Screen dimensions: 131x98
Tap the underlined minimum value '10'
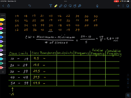tap(50, 30)
